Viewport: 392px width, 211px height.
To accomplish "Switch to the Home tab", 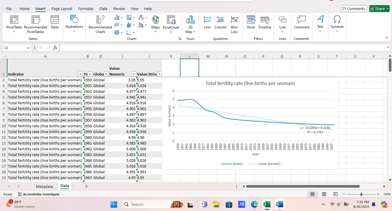I will [x=24, y=9].
